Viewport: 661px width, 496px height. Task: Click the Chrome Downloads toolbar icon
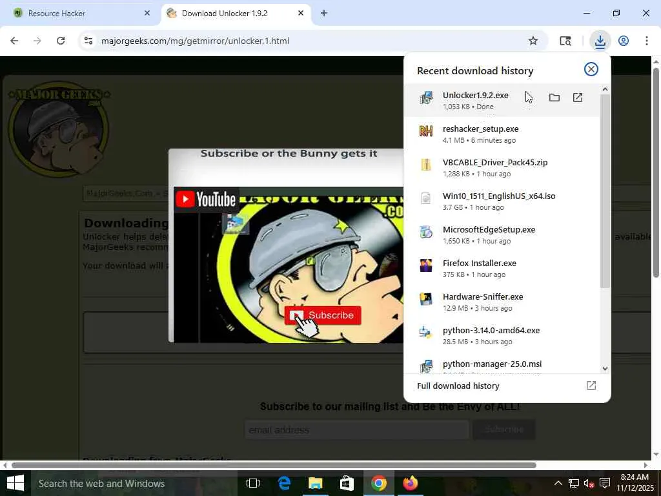click(x=600, y=41)
